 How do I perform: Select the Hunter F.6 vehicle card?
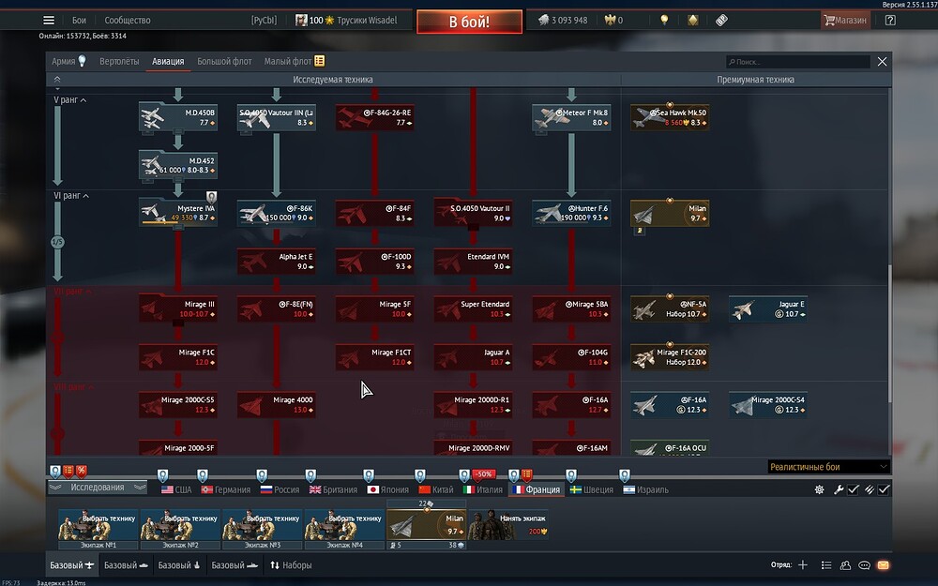pyautogui.click(x=571, y=213)
